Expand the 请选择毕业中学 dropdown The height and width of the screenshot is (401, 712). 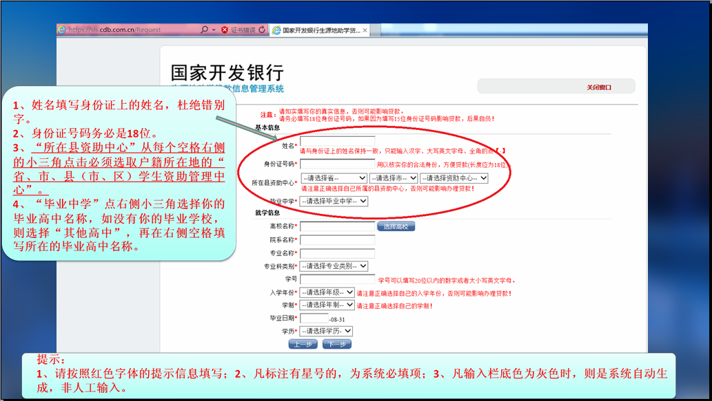point(334,201)
